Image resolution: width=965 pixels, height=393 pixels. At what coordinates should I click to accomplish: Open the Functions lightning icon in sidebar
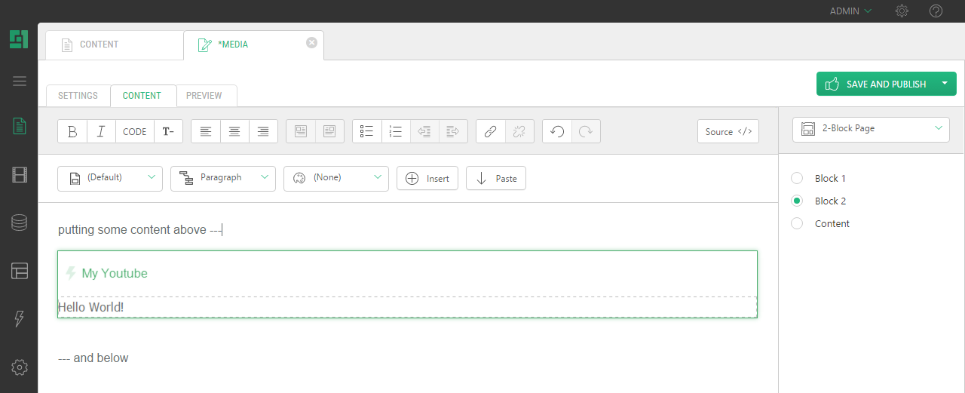[20, 319]
